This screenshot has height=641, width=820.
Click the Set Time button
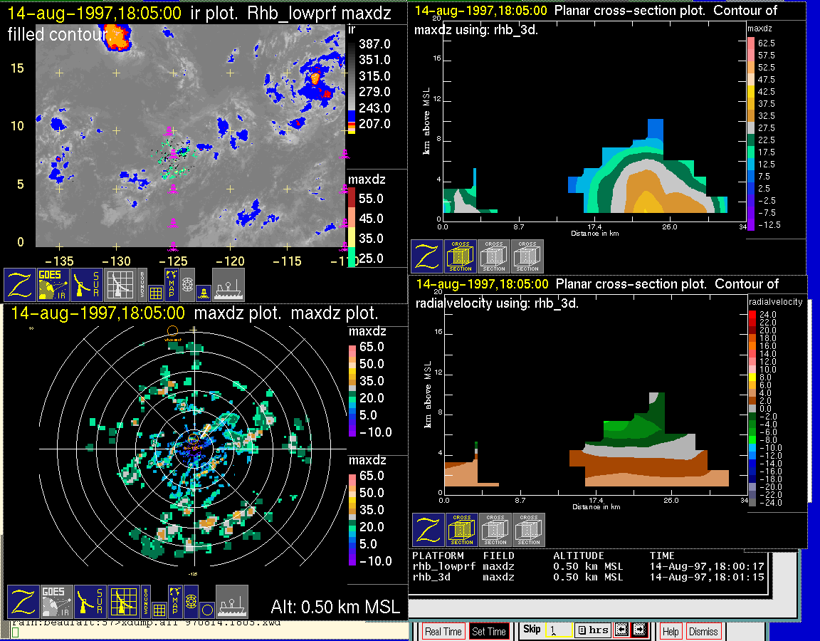click(489, 631)
